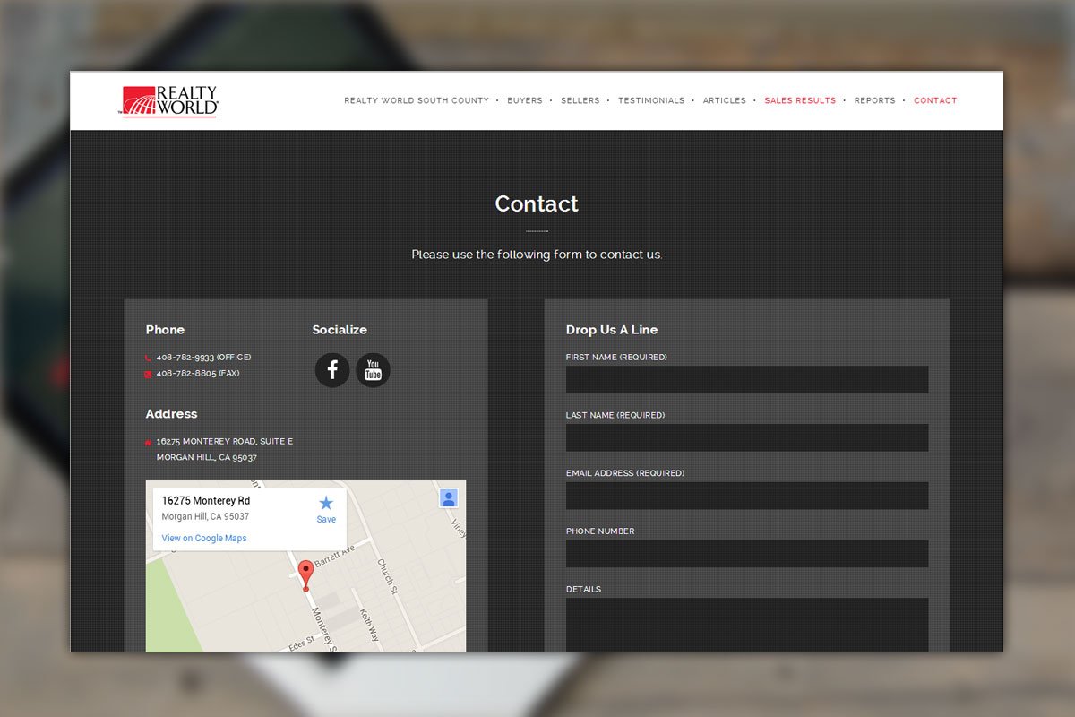
Task: Click the First Name input field
Action: click(x=747, y=379)
